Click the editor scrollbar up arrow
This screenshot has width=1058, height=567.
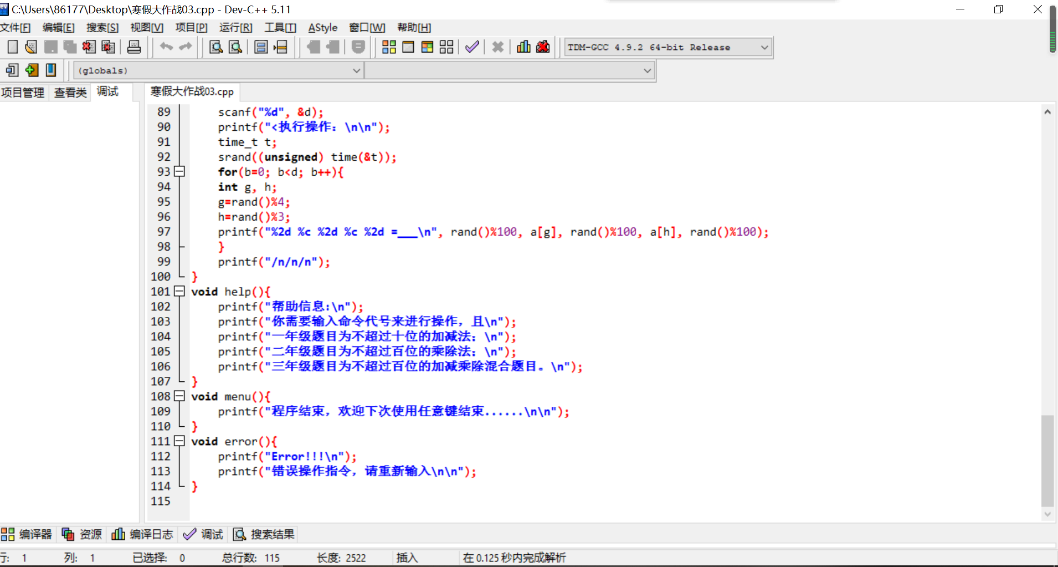[x=1047, y=112]
